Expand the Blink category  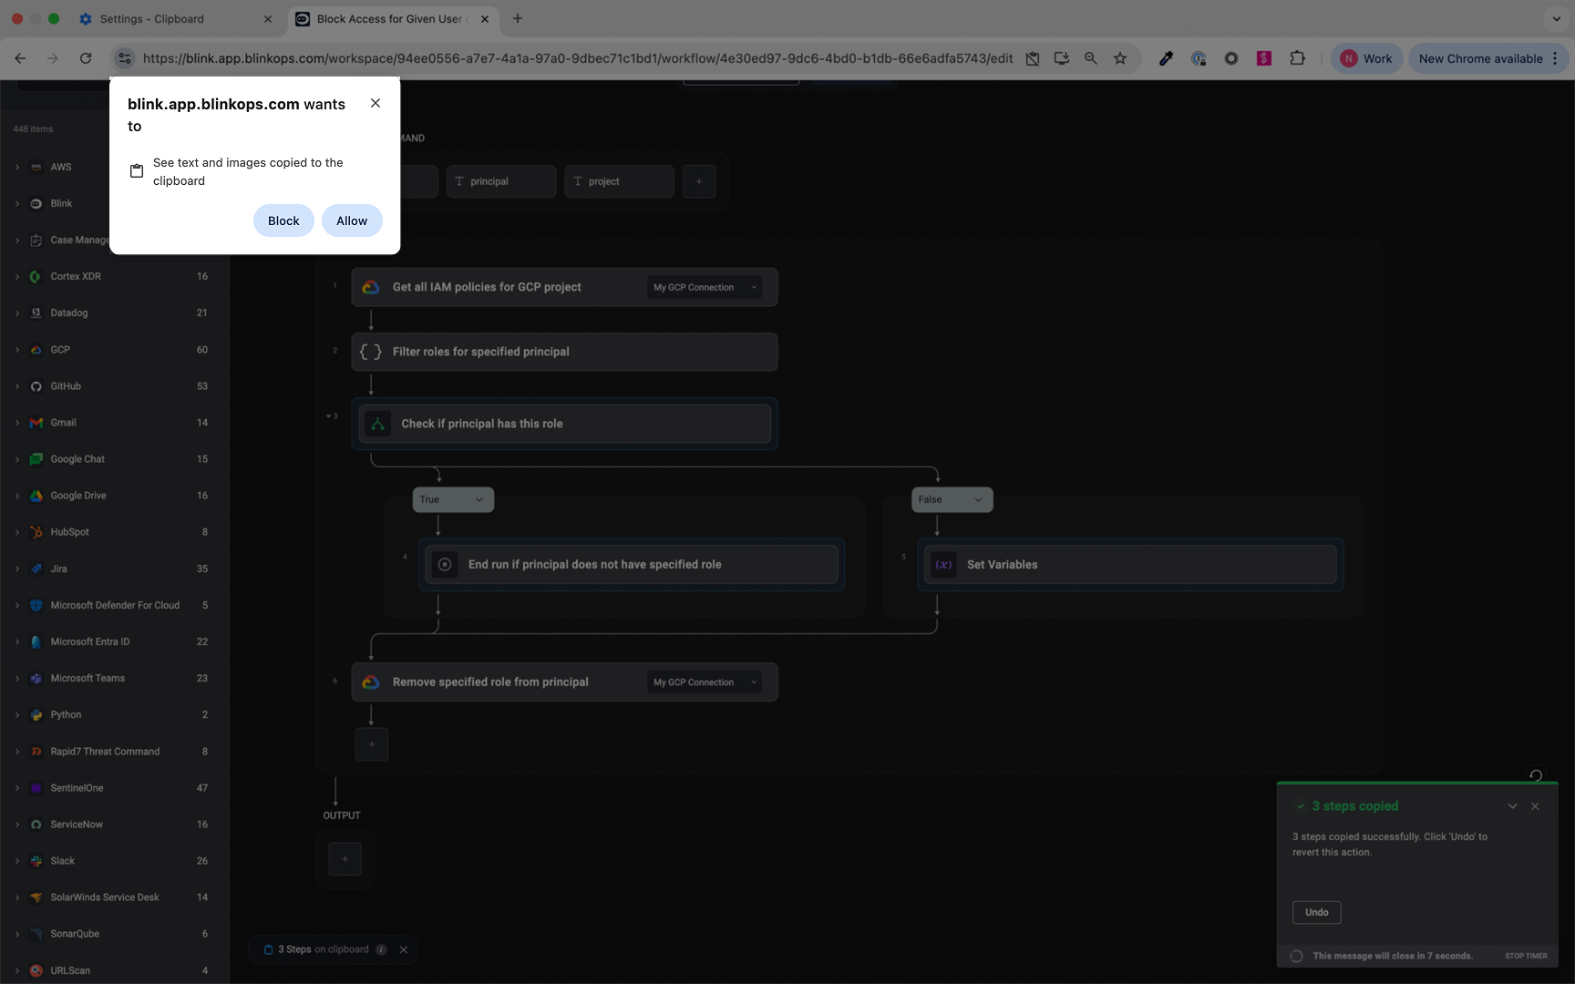(x=17, y=203)
